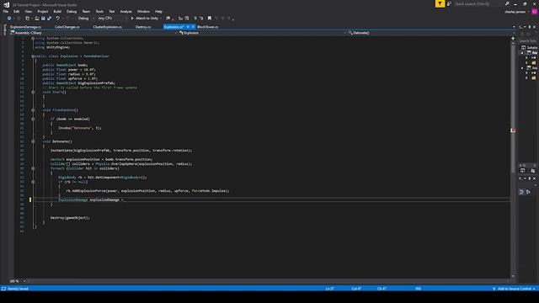Collapse first Assembly project in Solution Explorer

pyautogui.click(x=522, y=53)
